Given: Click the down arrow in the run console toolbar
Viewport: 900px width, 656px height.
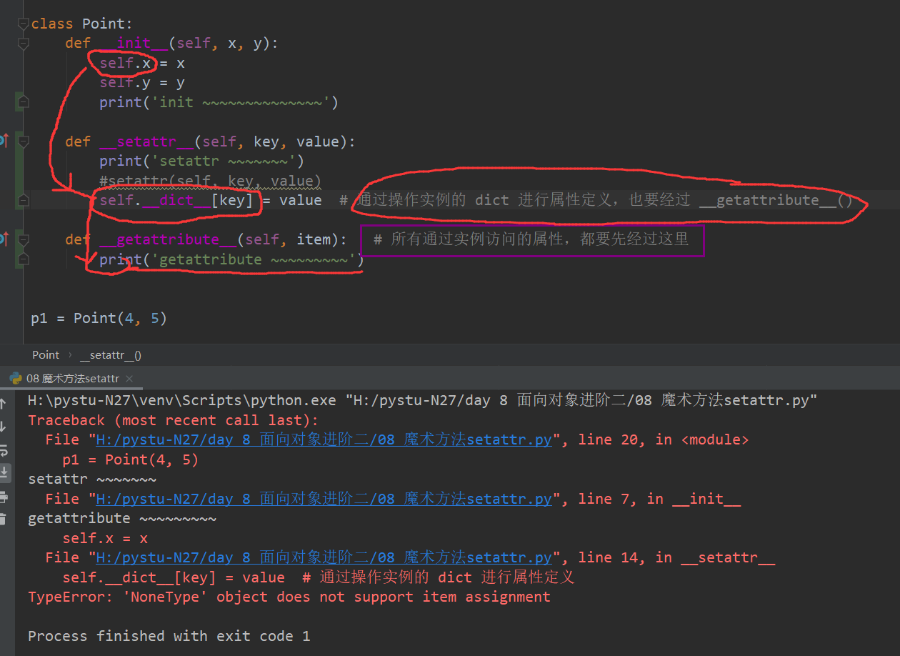Looking at the screenshot, I should pyautogui.click(x=4, y=427).
